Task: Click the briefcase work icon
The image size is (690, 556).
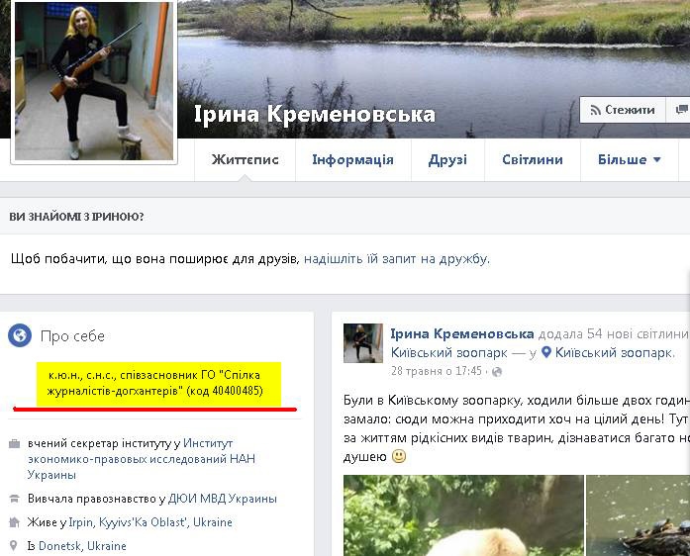Action: coord(15,443)
